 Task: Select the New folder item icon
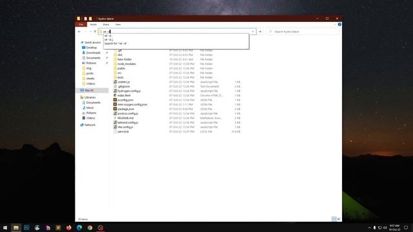tap(115, 59)
